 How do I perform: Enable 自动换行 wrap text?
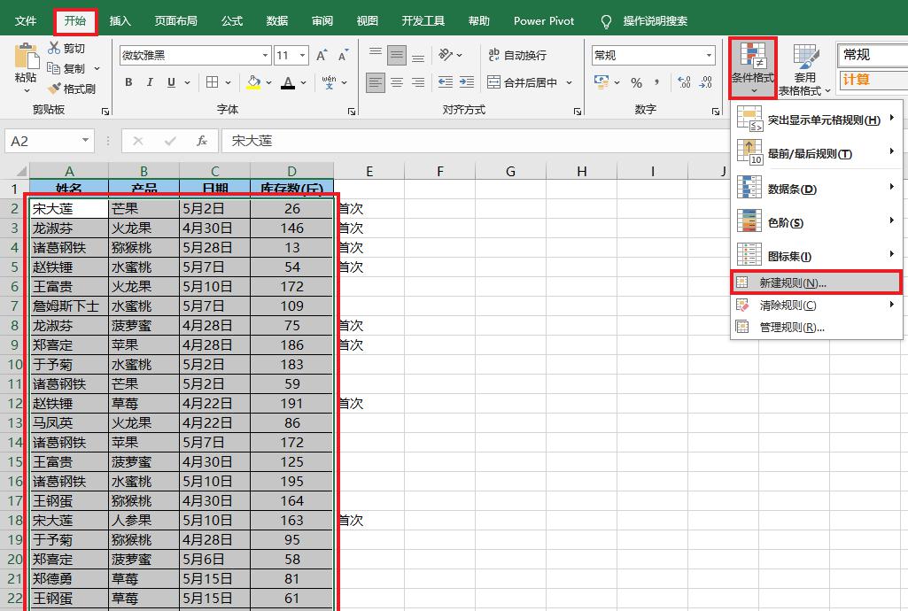click(x=517, y=55)
